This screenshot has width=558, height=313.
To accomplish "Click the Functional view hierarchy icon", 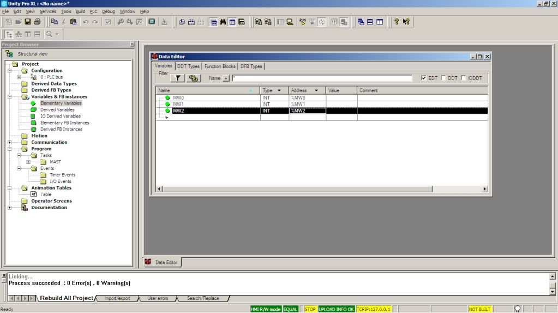I will tap(19, 34).
